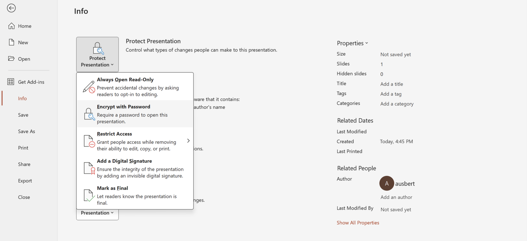Screen dimensions: 527x241
Task: Click the back arrow to exit backstage view
Action: pos(11,8)
